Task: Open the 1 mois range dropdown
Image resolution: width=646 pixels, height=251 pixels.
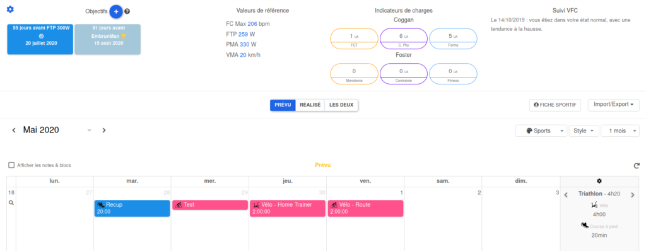Action: 620,131
